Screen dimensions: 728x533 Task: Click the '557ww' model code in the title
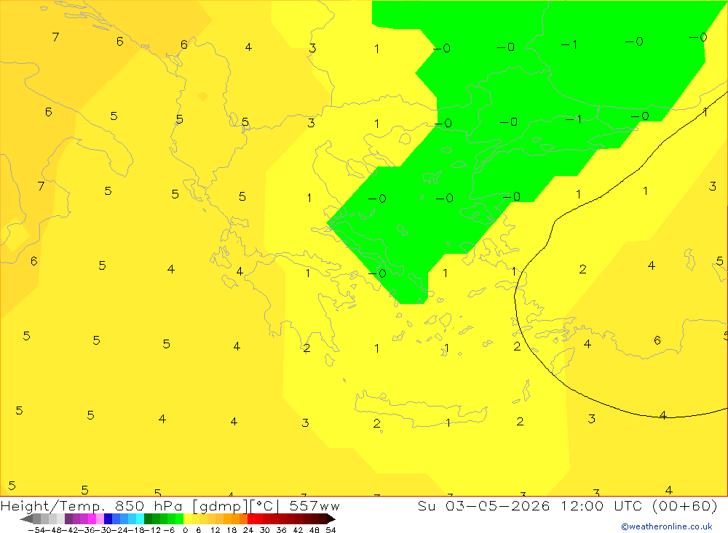[x=314, y=505]
